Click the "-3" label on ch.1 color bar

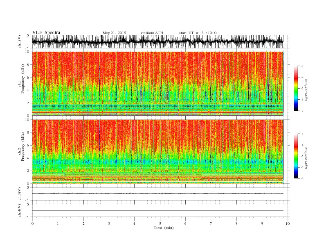[x=301, y=66]
